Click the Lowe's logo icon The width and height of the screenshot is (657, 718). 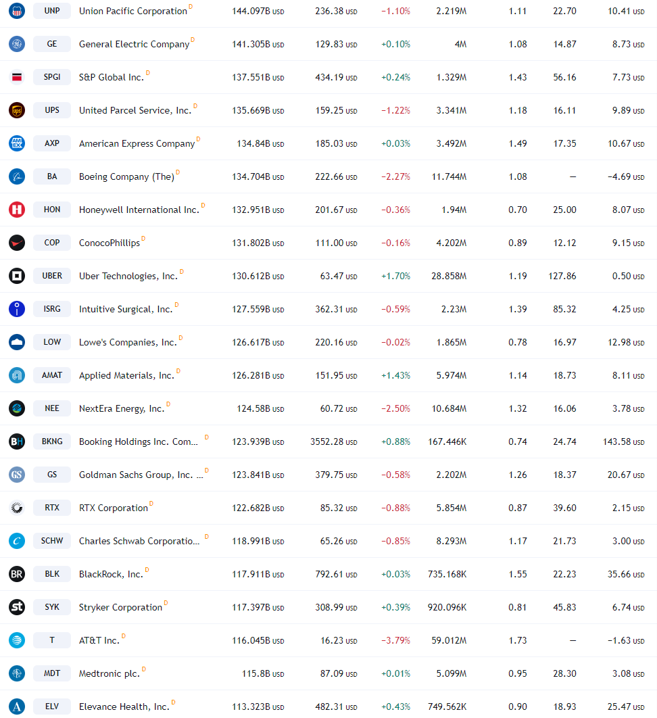coord(17,342)
